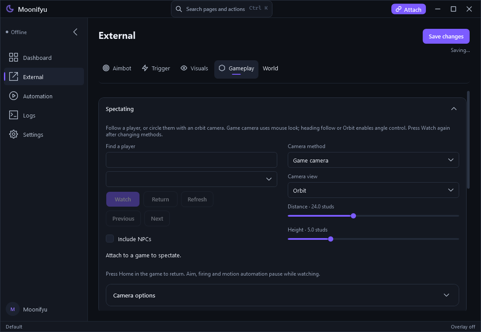Image resolution: width=481 pixels, height=332 pixels.
Task: Expand the Camera options section
Action: [x=282, y=295]
